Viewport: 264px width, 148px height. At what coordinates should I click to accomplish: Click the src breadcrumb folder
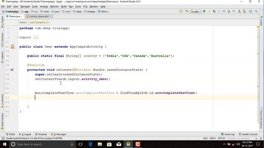tap(34, 12)
